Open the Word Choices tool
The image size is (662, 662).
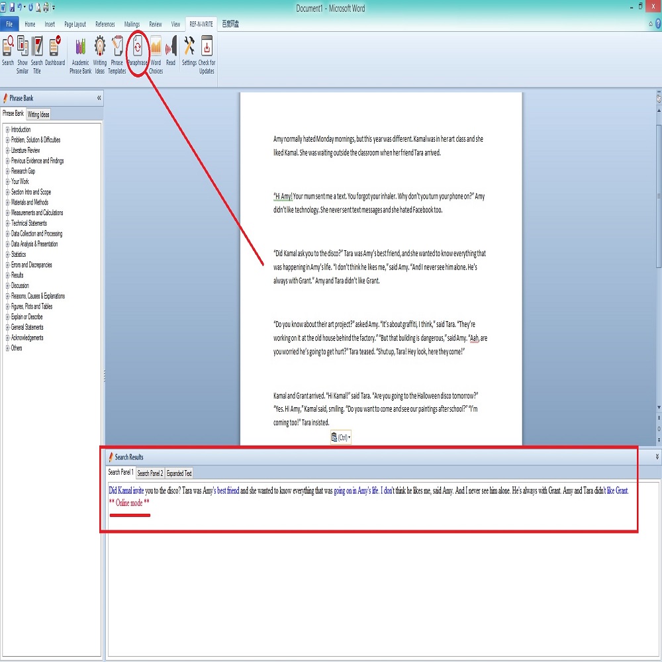coord(156,52)
